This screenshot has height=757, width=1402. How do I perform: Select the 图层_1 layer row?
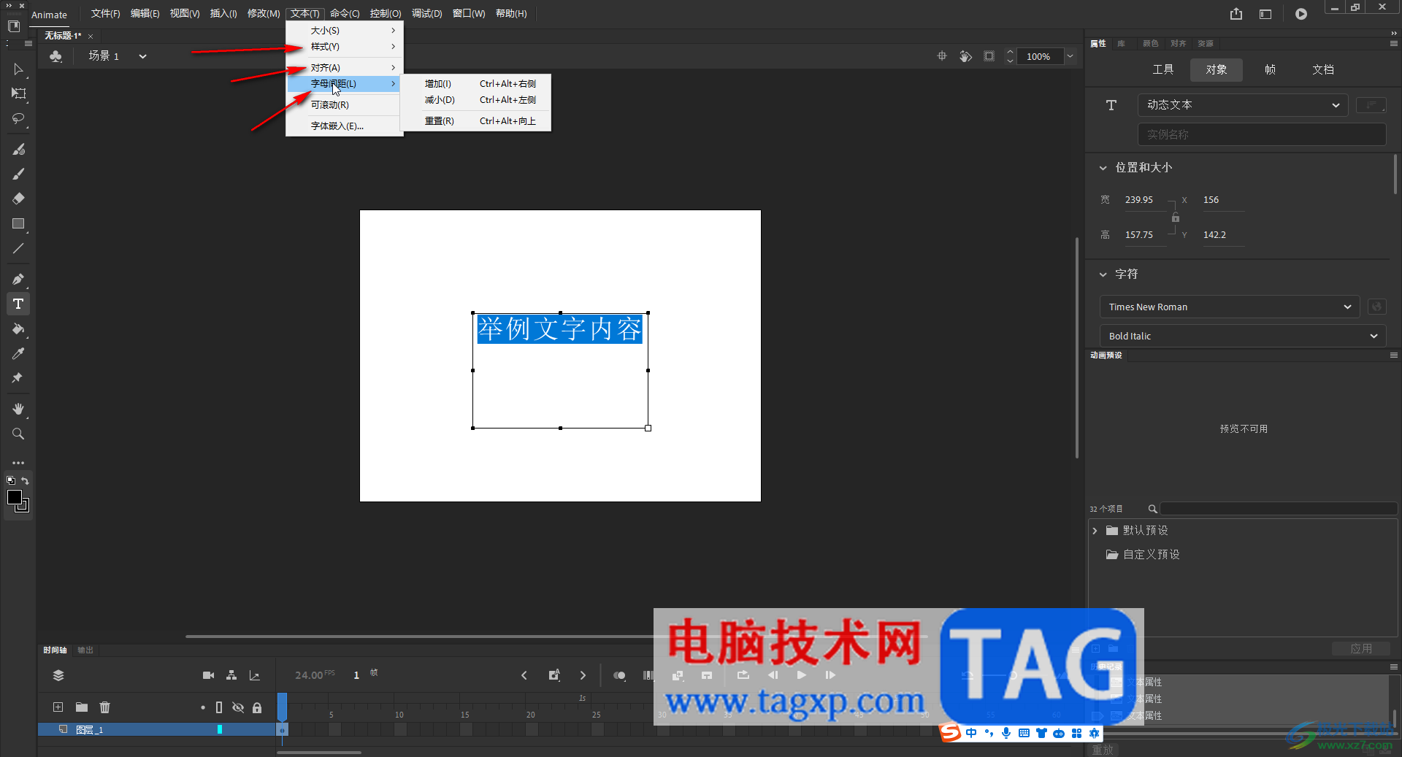click(x=156, y=729)
